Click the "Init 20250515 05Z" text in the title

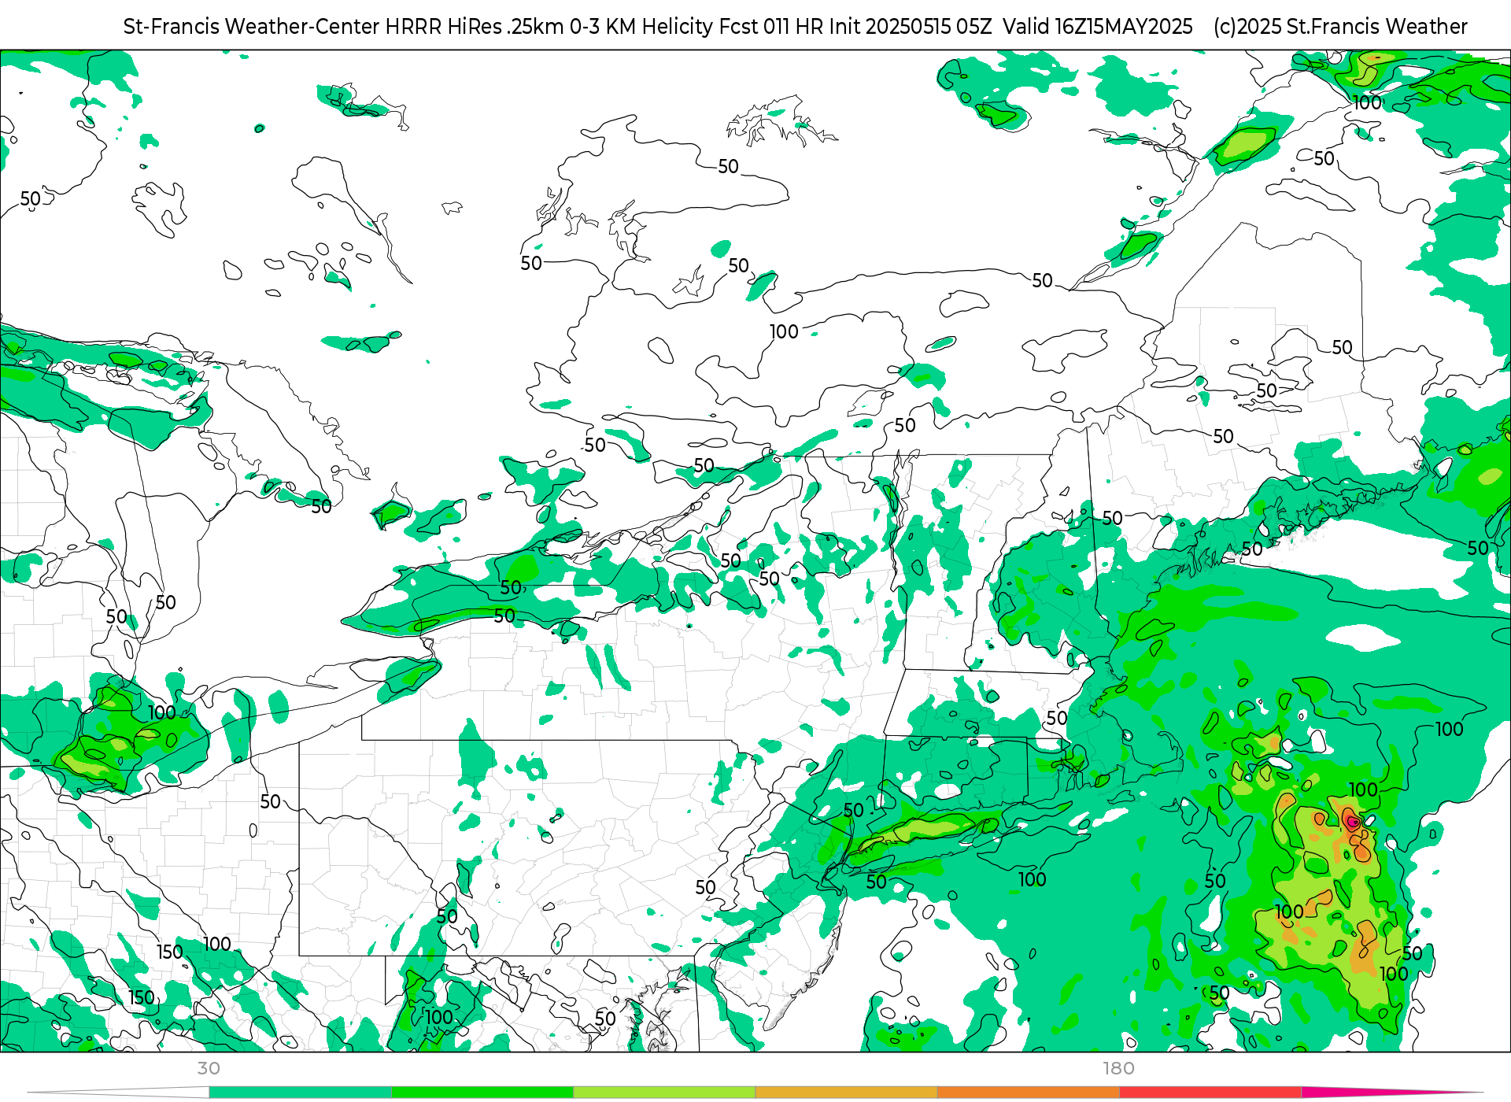[x=909, y=27]
